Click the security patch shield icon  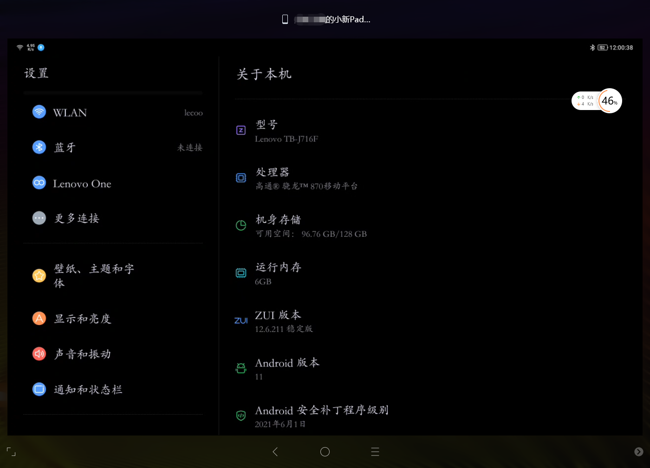pos(241,416)
